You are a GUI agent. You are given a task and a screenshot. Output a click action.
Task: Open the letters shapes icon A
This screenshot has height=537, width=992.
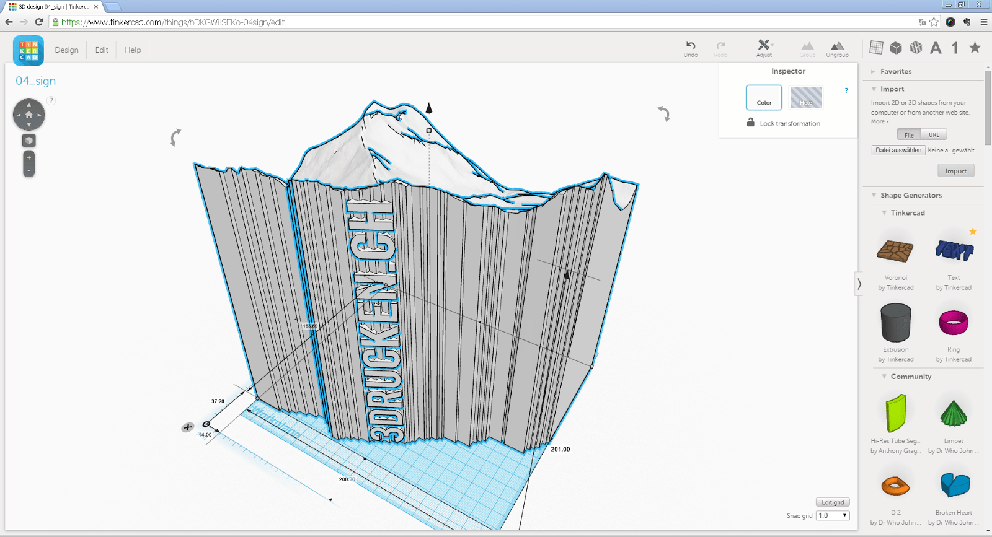click(936, 48)
